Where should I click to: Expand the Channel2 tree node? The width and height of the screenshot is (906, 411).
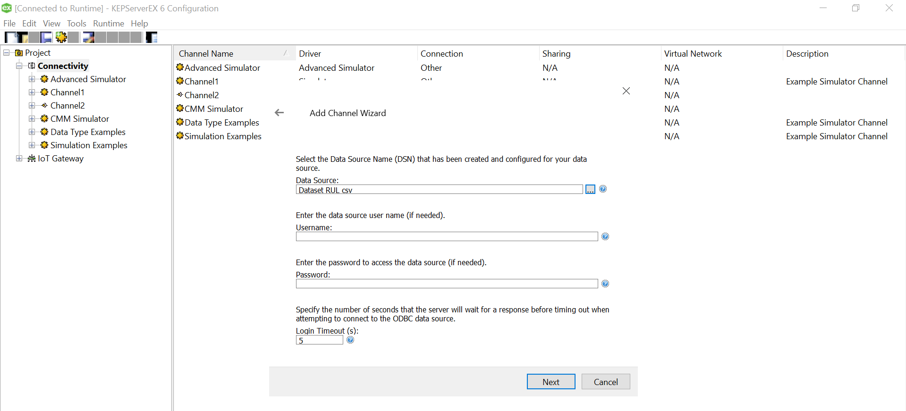(x=32, y=106)
